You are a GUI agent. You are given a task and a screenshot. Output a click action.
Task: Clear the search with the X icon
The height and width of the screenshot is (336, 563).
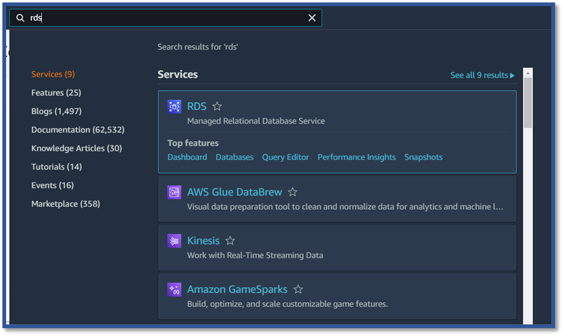(x=312, y=18)
